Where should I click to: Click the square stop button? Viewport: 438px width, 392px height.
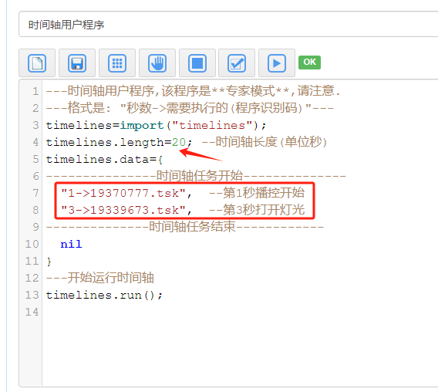[x=197, y=63]
